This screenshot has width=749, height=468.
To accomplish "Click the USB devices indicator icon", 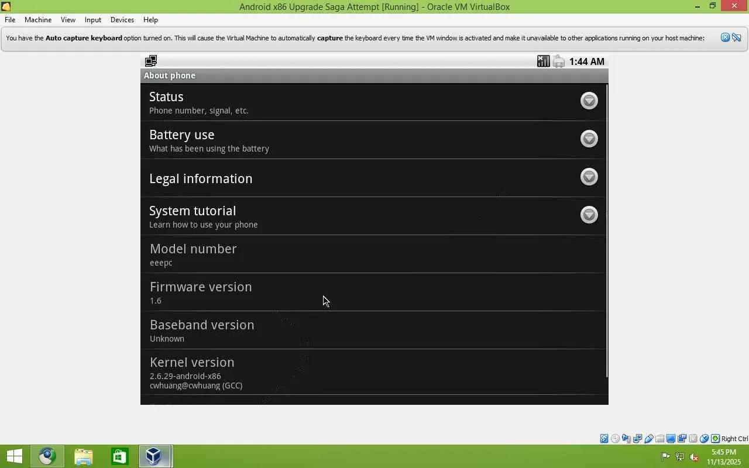I will 648,439.
